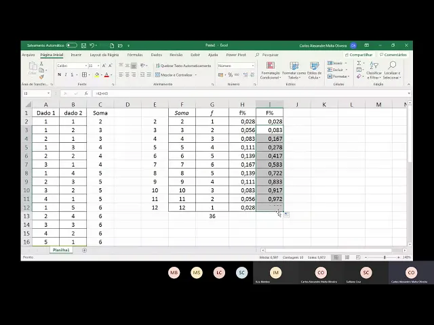This screenshot has height=325, width=434.
Task: Click the insert function fx icon
Action: (x=86, y=93)
